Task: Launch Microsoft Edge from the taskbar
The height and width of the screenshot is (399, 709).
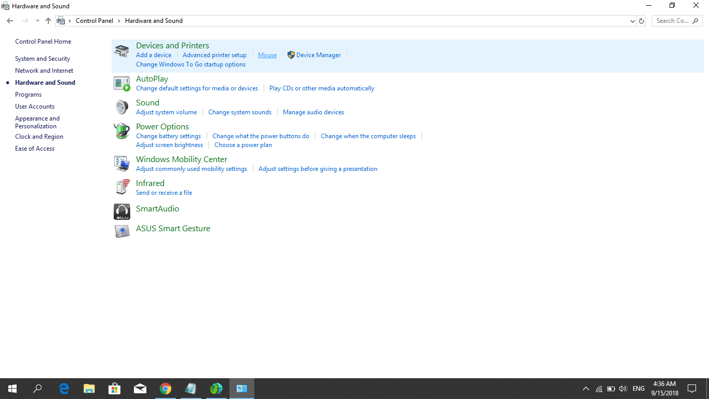Action: click(64, 389)
